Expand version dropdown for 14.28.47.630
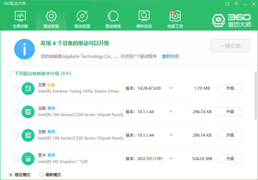258x180 pixels. (x=171, y=88)
